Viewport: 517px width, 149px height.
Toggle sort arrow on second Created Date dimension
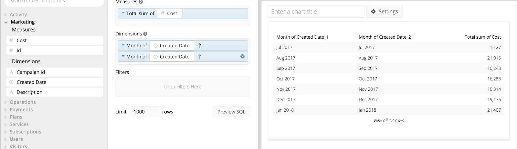click(x=199, y=57)
